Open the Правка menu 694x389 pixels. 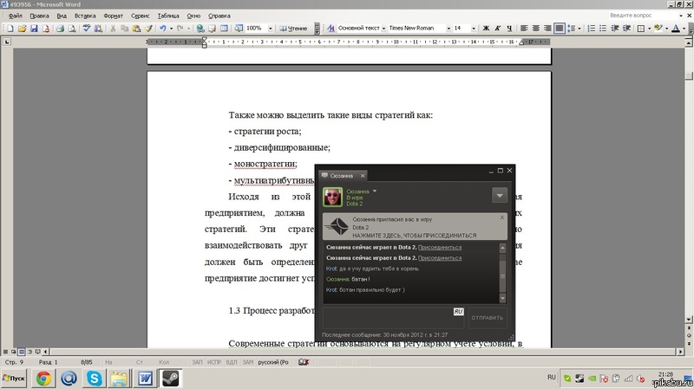39,16
